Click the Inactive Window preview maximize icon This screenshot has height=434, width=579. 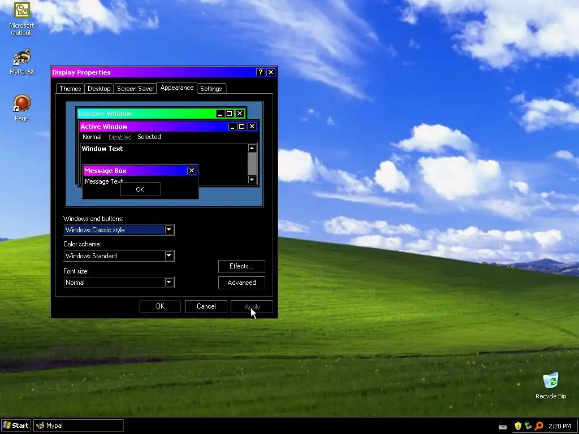point(229,113)
